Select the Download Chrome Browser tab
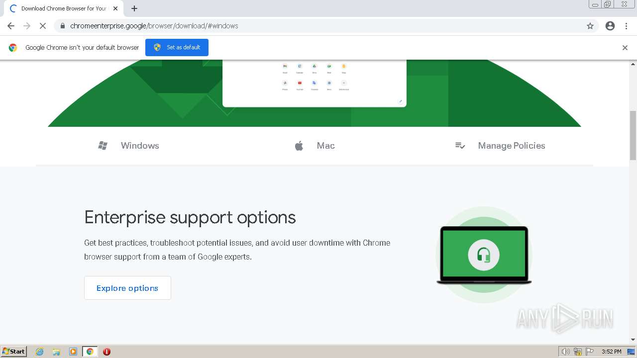Viewport: 637px width, 358px height. (x=63, y=8)
